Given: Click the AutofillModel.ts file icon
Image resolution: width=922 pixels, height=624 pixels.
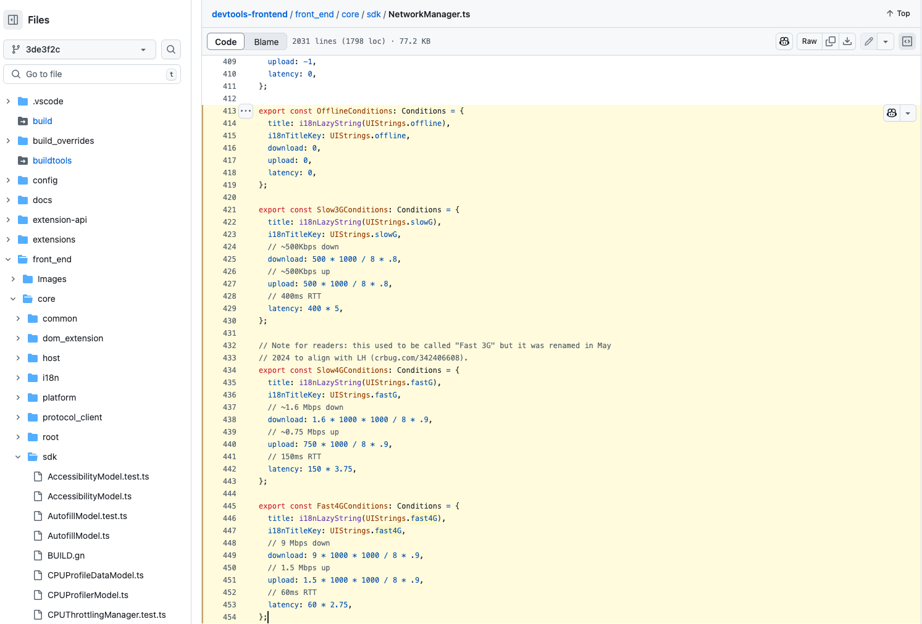Looking at the screenshot, I should pos(38,536).
